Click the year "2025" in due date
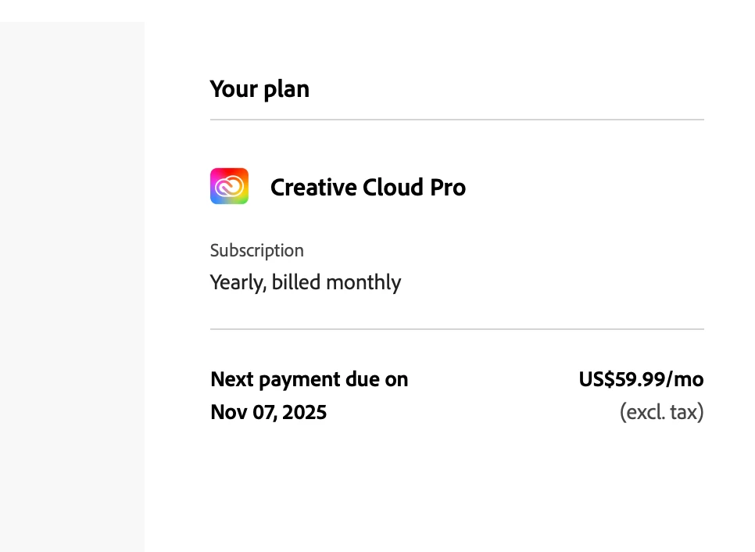The width and height of the screenshot is (755, 552). click(304, 412)
